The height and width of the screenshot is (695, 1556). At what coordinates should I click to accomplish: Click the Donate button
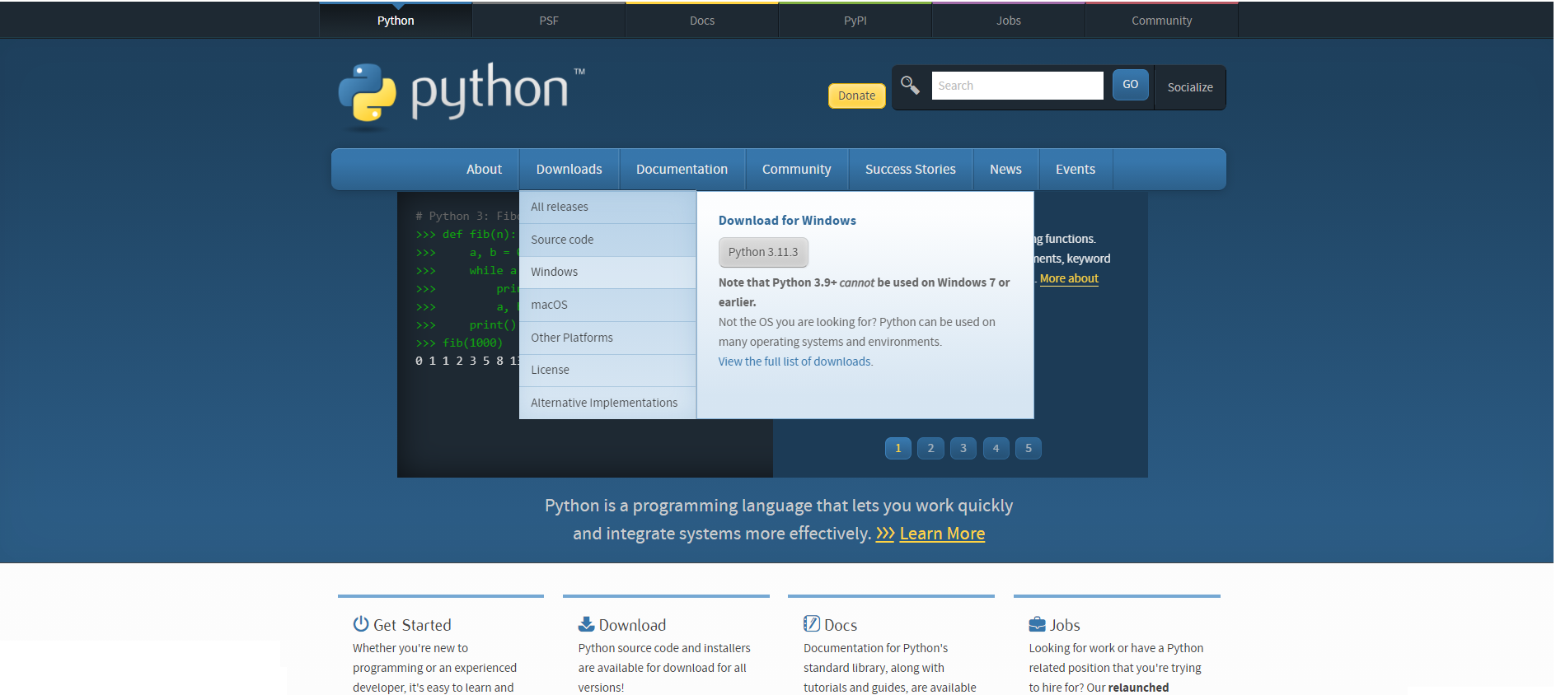pyautogui.click(x=857, y=96)
